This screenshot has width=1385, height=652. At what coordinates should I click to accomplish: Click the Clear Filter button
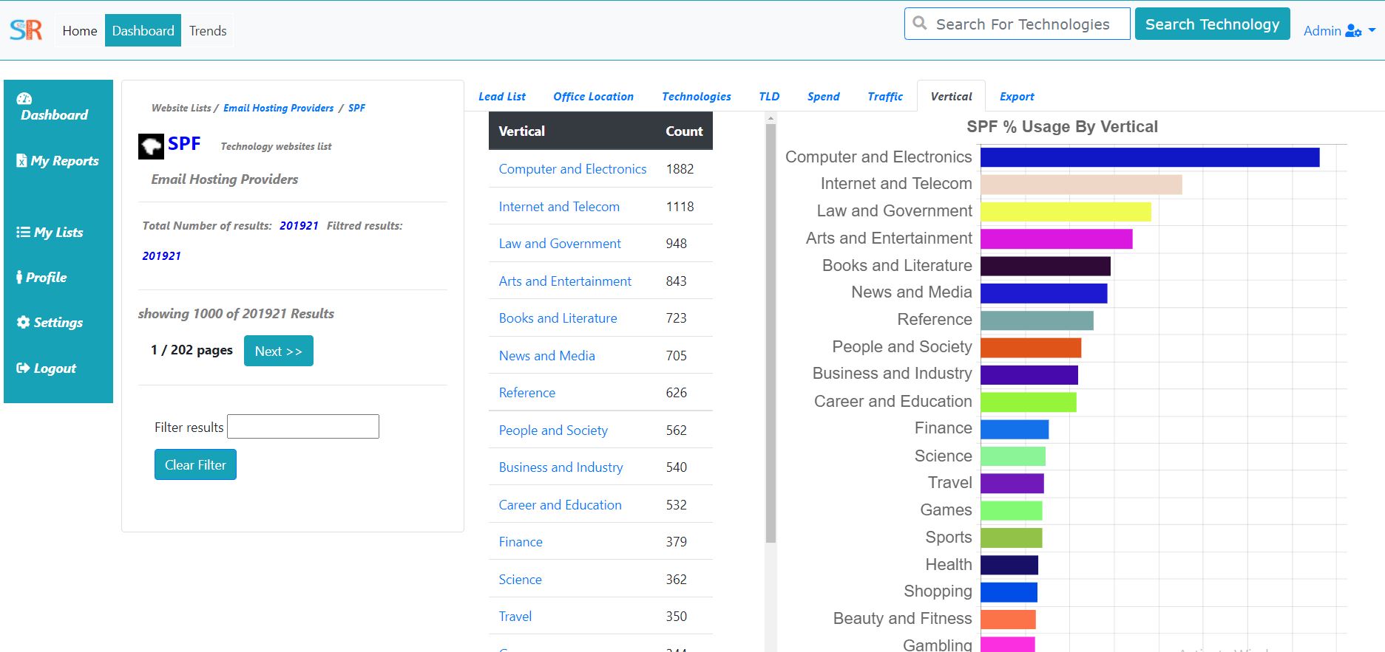coord(195,464)
